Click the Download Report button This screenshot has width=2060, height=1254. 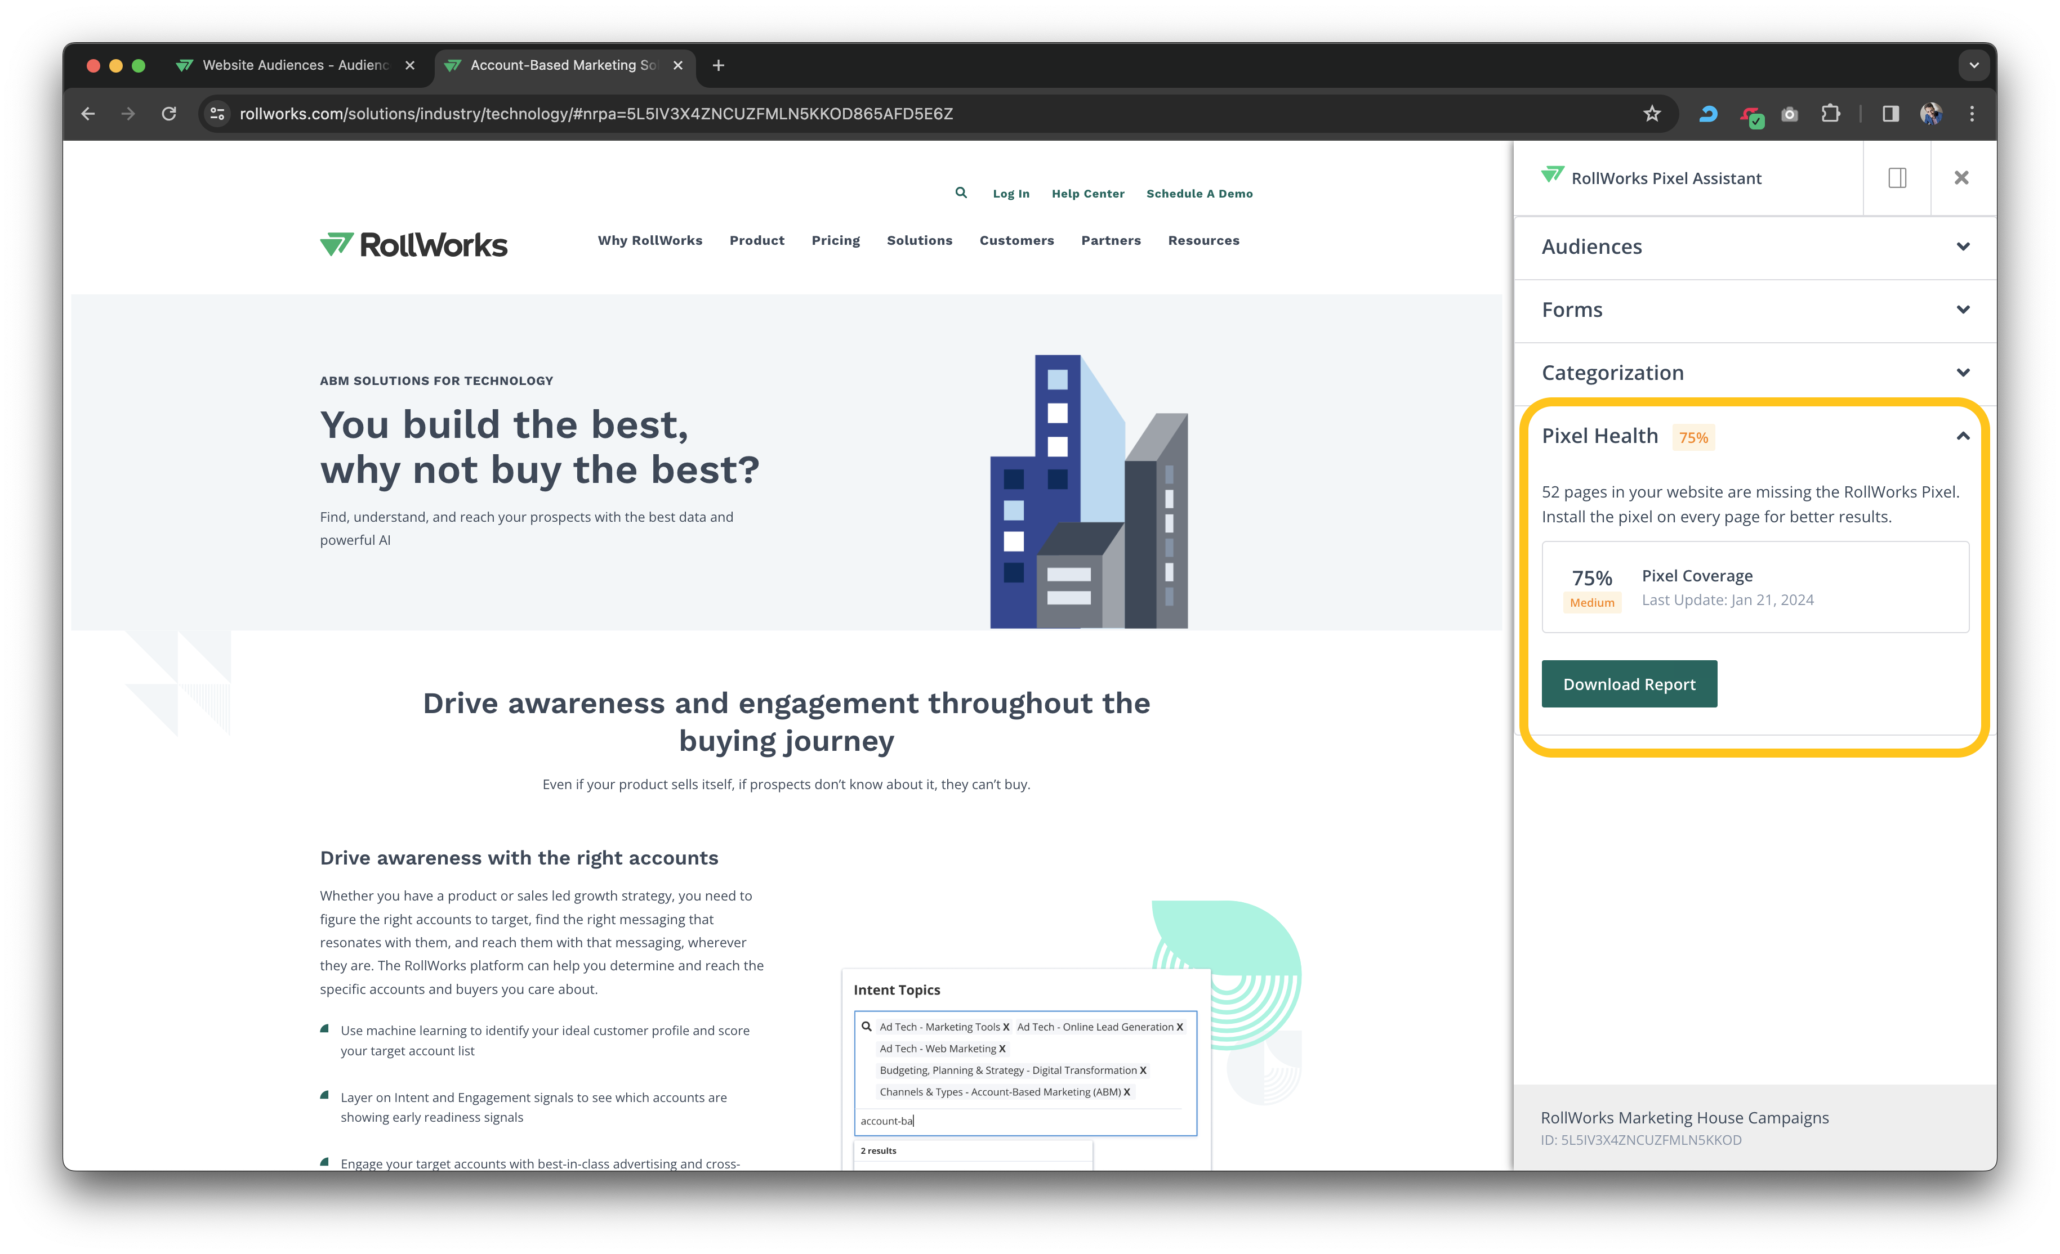(x=1629, y=684)
